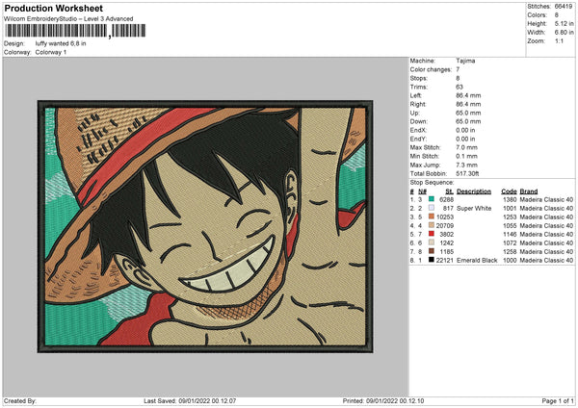Viewport: 578px width, 408px height.
Task: Select the 'Super White' description text
Action: coord(474,209)
